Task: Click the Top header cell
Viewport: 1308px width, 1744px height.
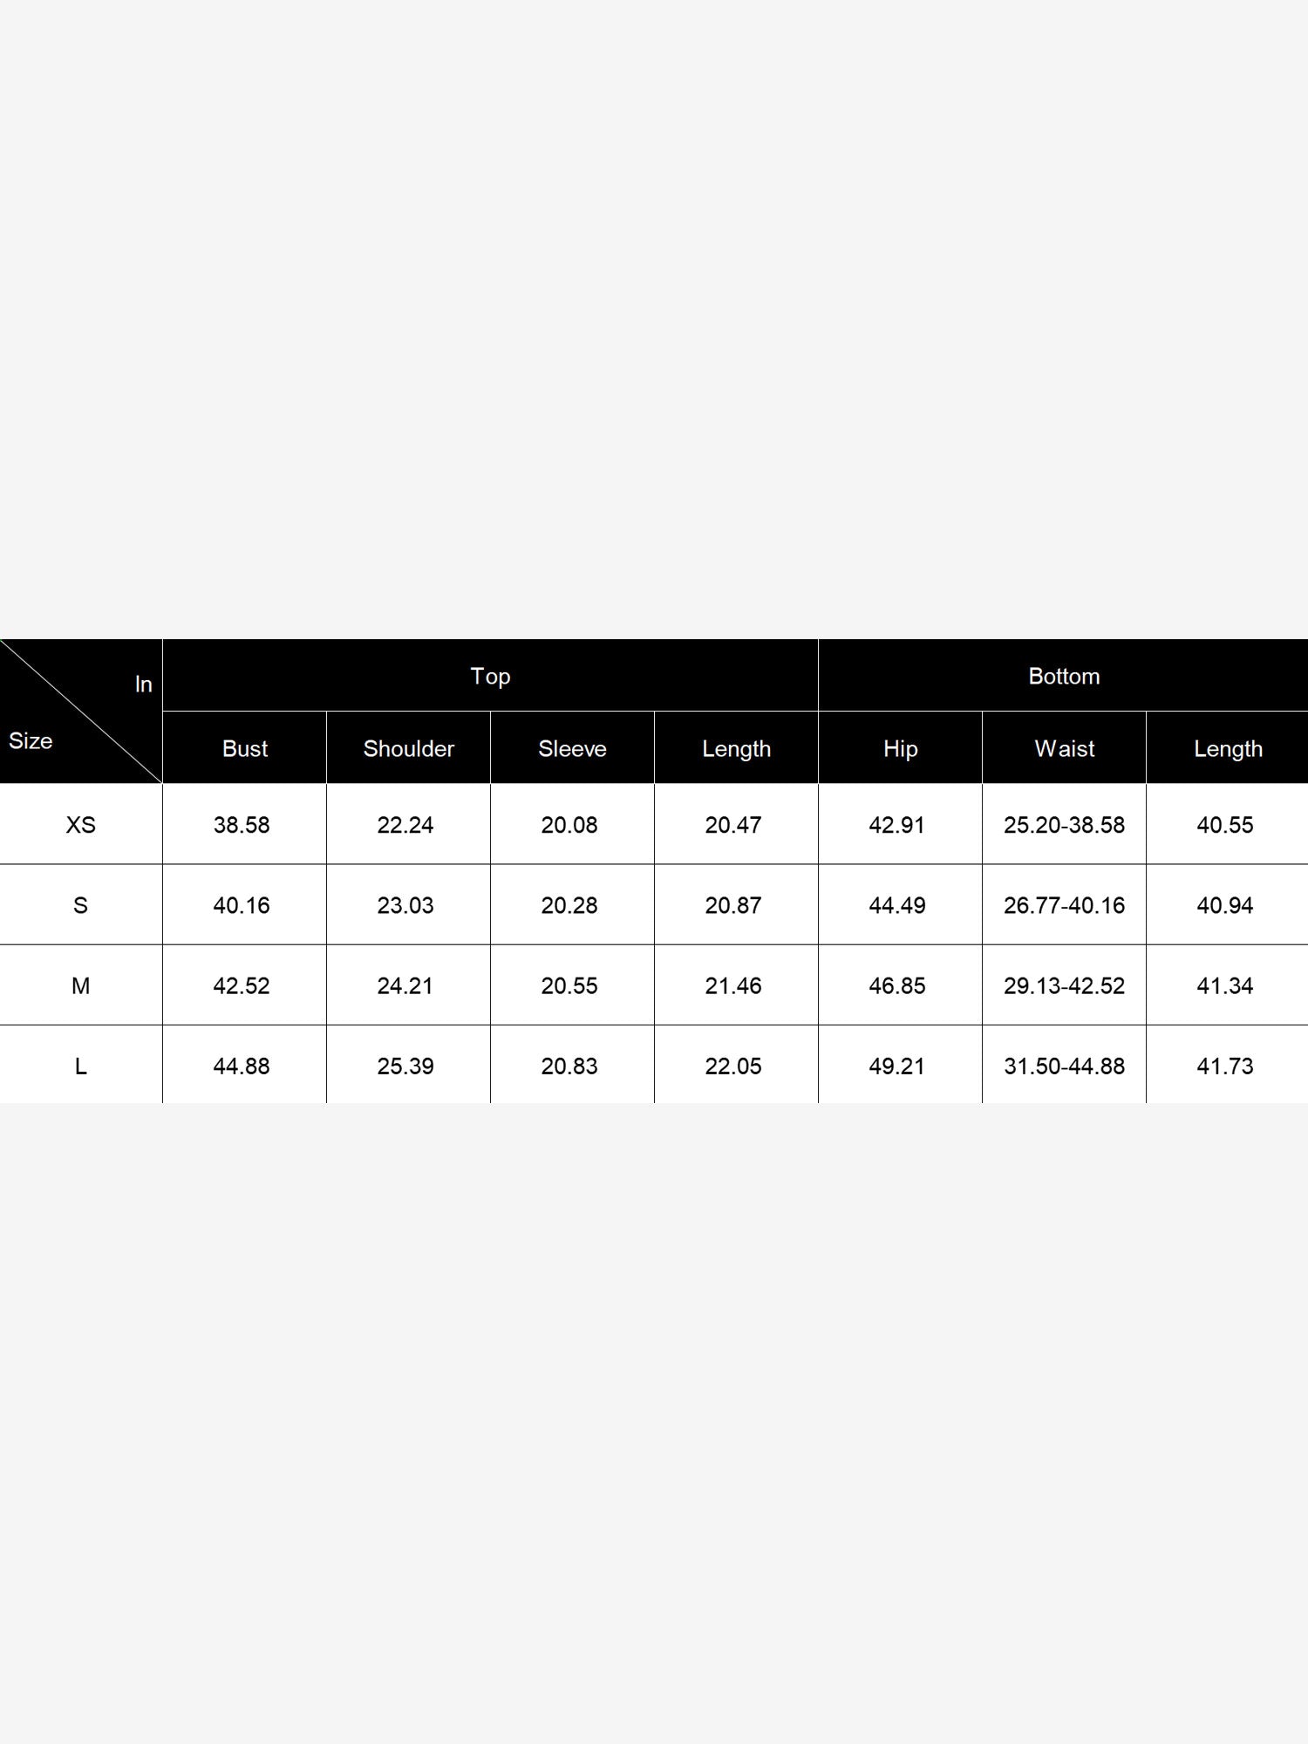Action: [x=490, y=676]
